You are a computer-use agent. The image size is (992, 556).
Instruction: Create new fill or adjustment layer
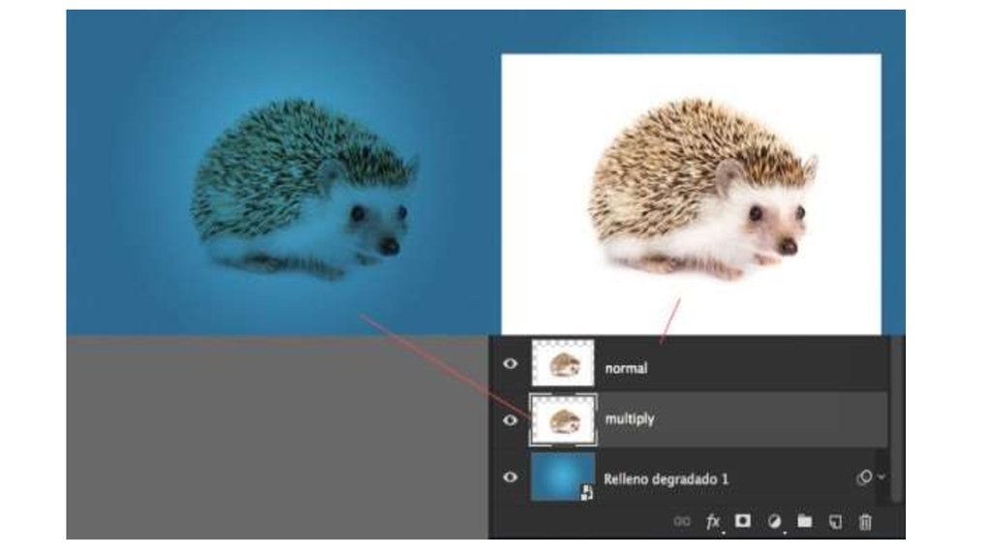774,522
